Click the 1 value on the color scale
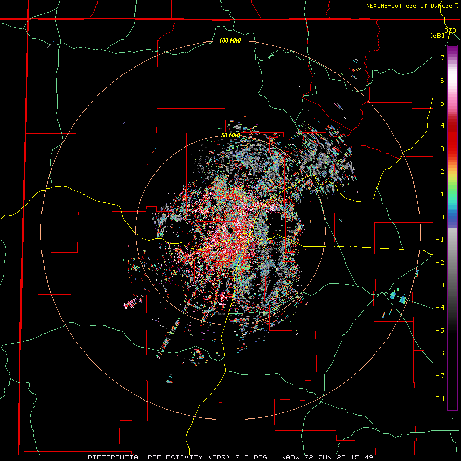This screenshot has width=461, height=461. (442, 194)
